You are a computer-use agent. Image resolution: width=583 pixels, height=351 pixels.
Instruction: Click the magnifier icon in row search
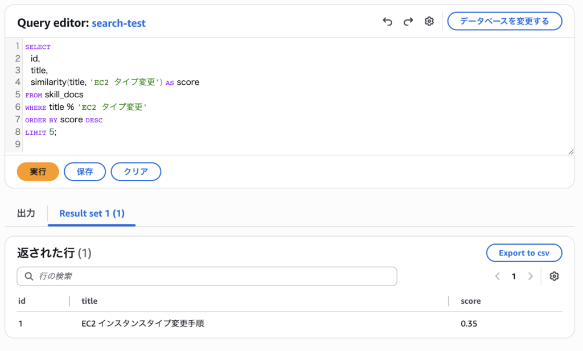tap(29, 276)
